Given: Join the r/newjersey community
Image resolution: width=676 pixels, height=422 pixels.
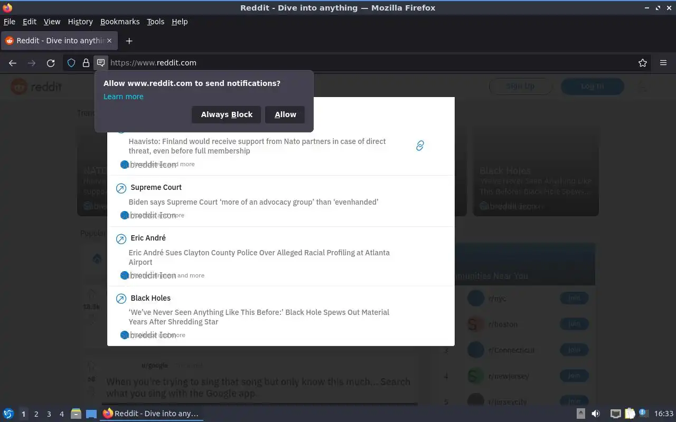Looking at the screenshot, I should [574, 376].
